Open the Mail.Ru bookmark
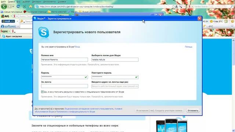The width and height of the screenshot is (235, 132). pos(73,12)
